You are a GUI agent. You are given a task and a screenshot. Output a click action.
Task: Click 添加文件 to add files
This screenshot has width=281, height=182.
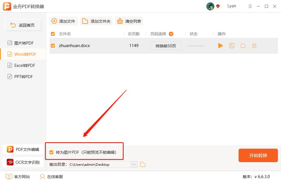[x=63, y=21]
